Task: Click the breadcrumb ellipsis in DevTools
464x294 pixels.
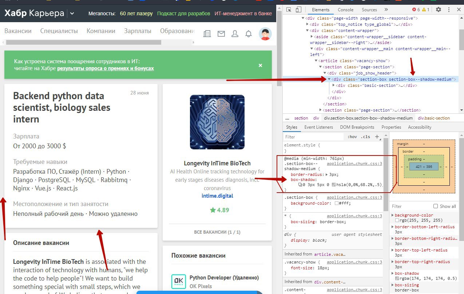Action: 287,118
